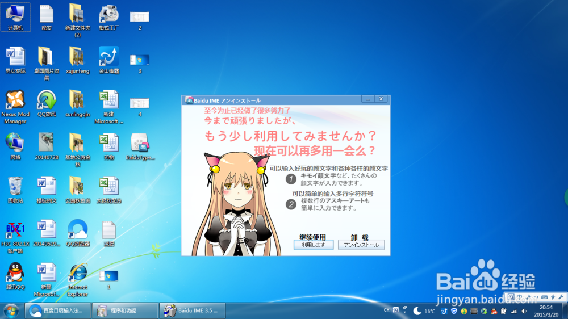
Task: Open the Windows Start menu
Action: [x=11, y=310]
